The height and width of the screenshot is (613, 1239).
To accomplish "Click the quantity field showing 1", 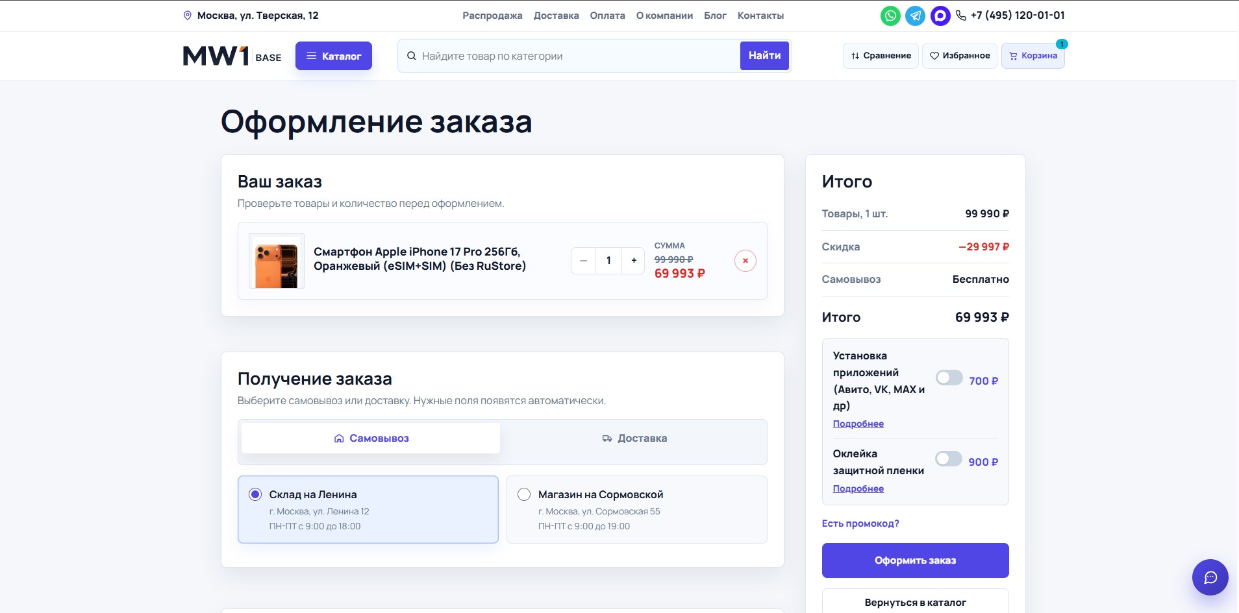I will click(x=608, y=261).
